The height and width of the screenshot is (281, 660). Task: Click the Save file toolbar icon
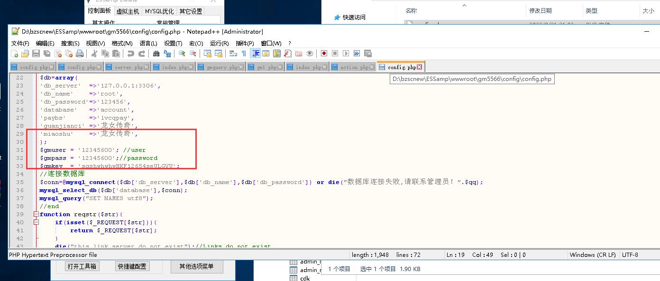36,53
